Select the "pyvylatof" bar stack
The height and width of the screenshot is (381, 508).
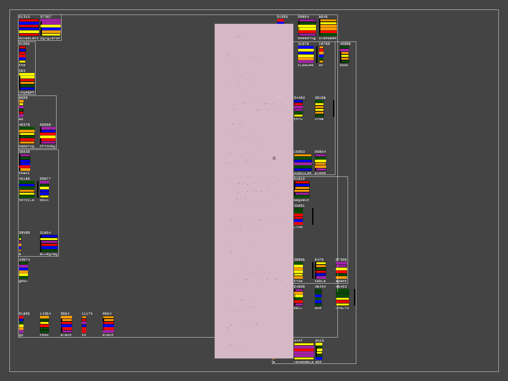[50, 27]
